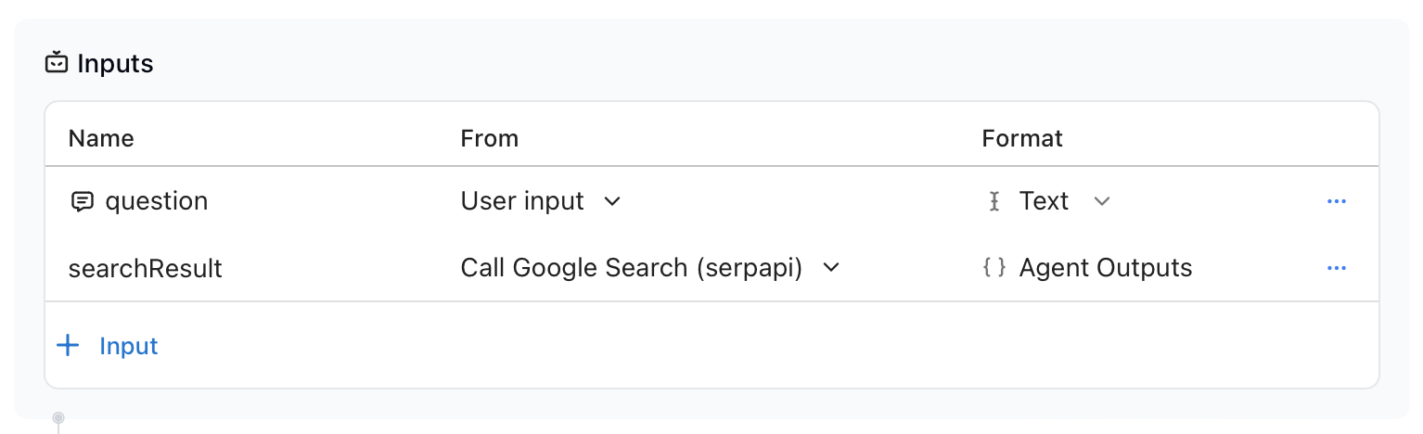Screen dimensions: 1423x434
Task: Click the curly braces icon before Agent Outputs
Action: click(x=994, y=268)
